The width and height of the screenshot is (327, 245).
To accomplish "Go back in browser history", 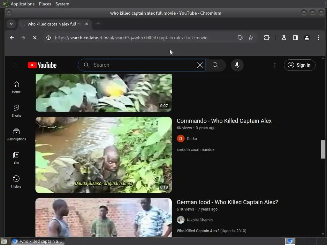I will tap(12, 38).
